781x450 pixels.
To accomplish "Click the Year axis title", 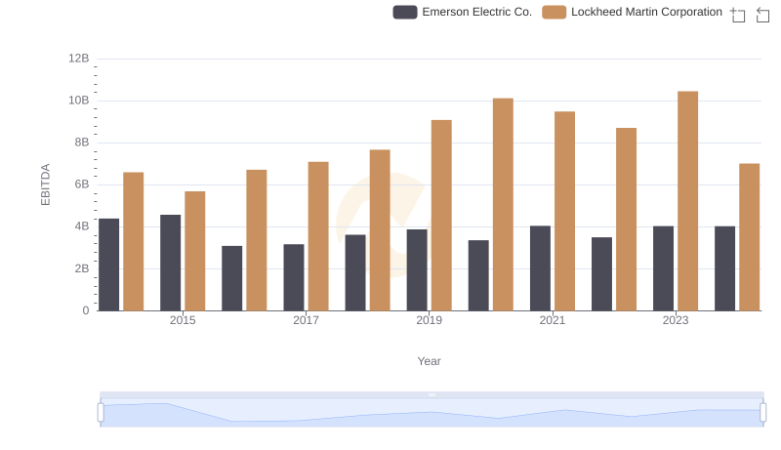I will pyautogui.click(x=429, y=361).
